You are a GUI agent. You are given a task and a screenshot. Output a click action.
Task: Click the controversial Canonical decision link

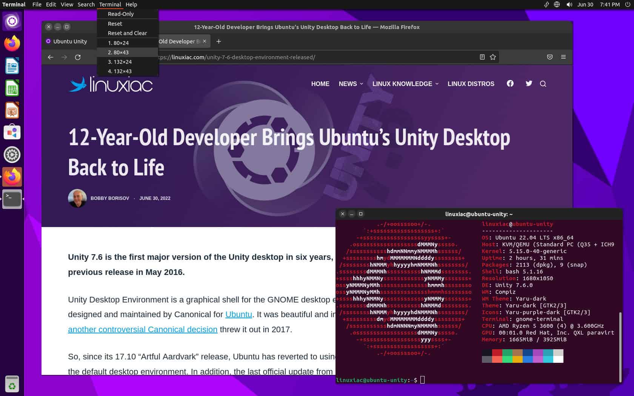tap(143, 329)
